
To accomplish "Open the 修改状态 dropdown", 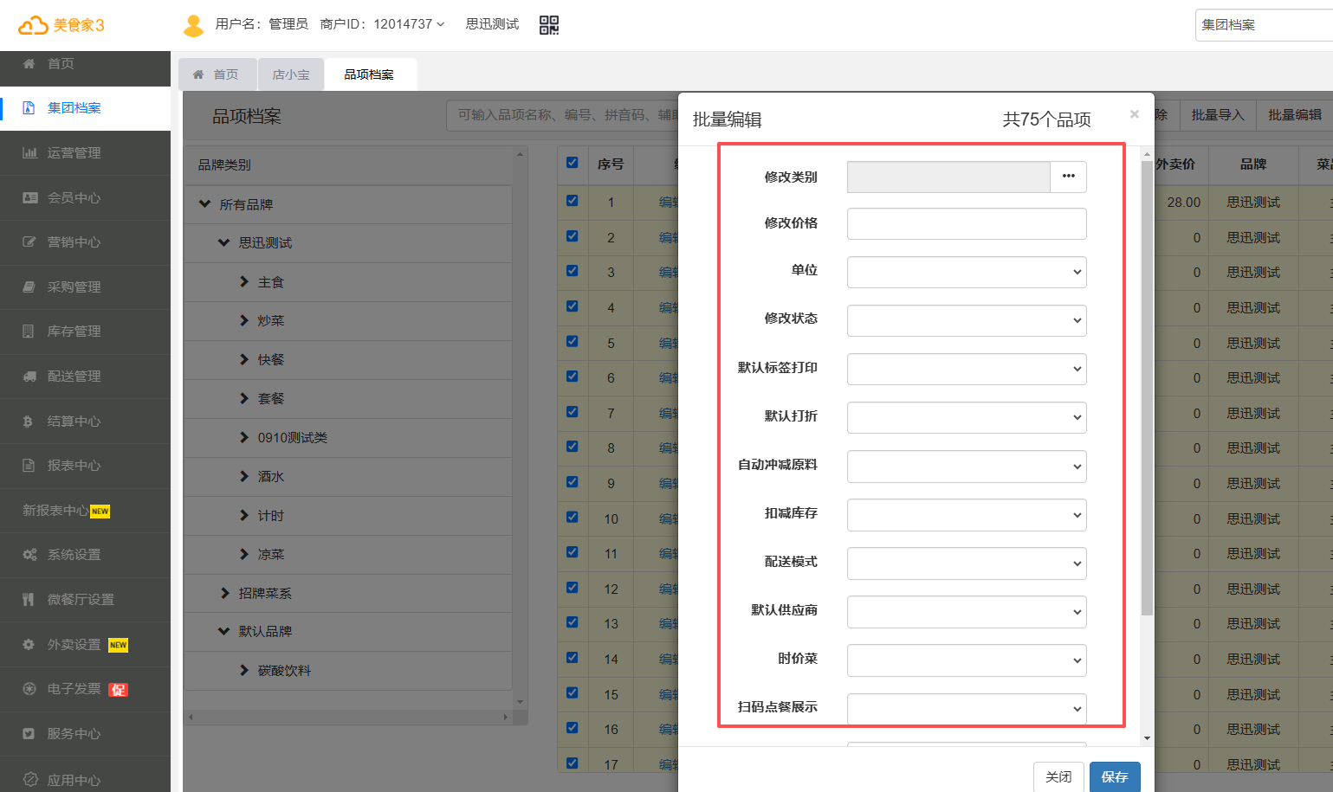I will [966, 320].
